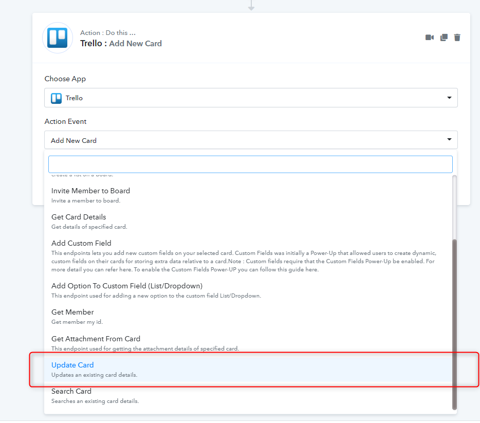Click the Action Event dropdown arrow

pos(449,139)
